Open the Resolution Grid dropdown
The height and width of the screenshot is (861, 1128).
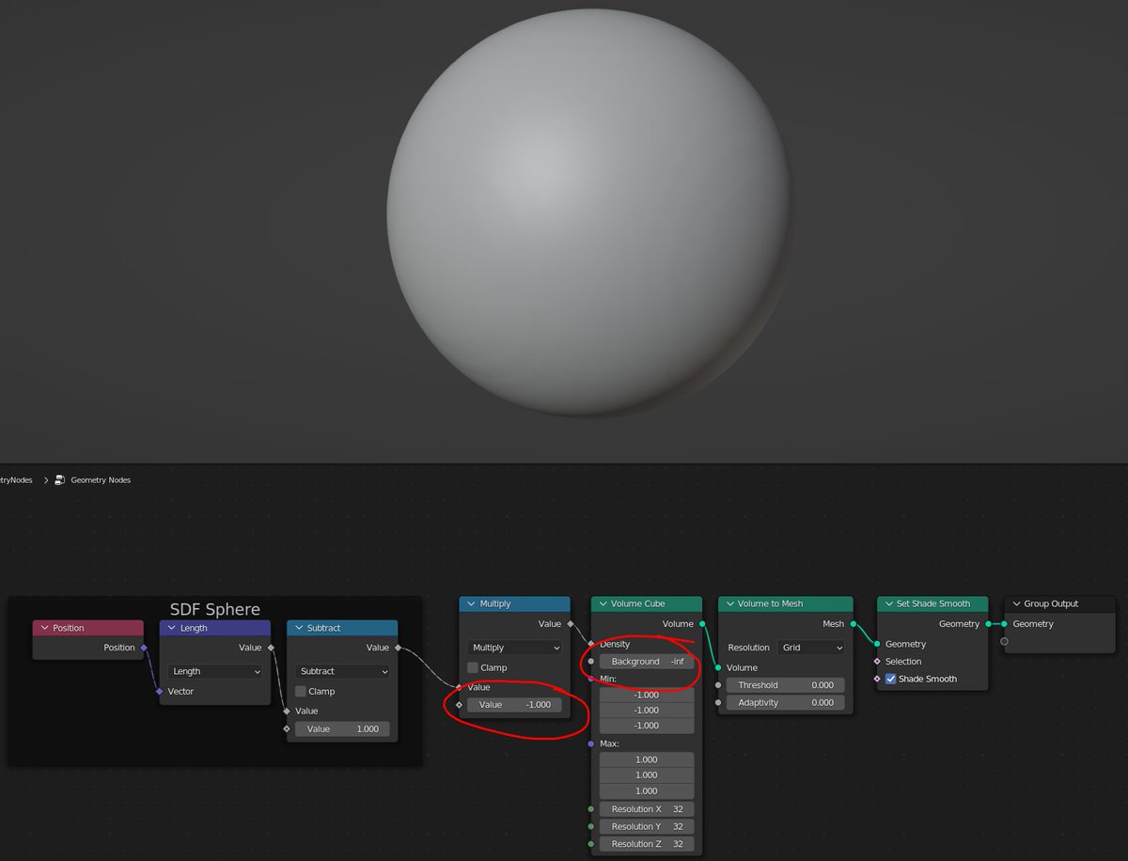pos(812,648)
